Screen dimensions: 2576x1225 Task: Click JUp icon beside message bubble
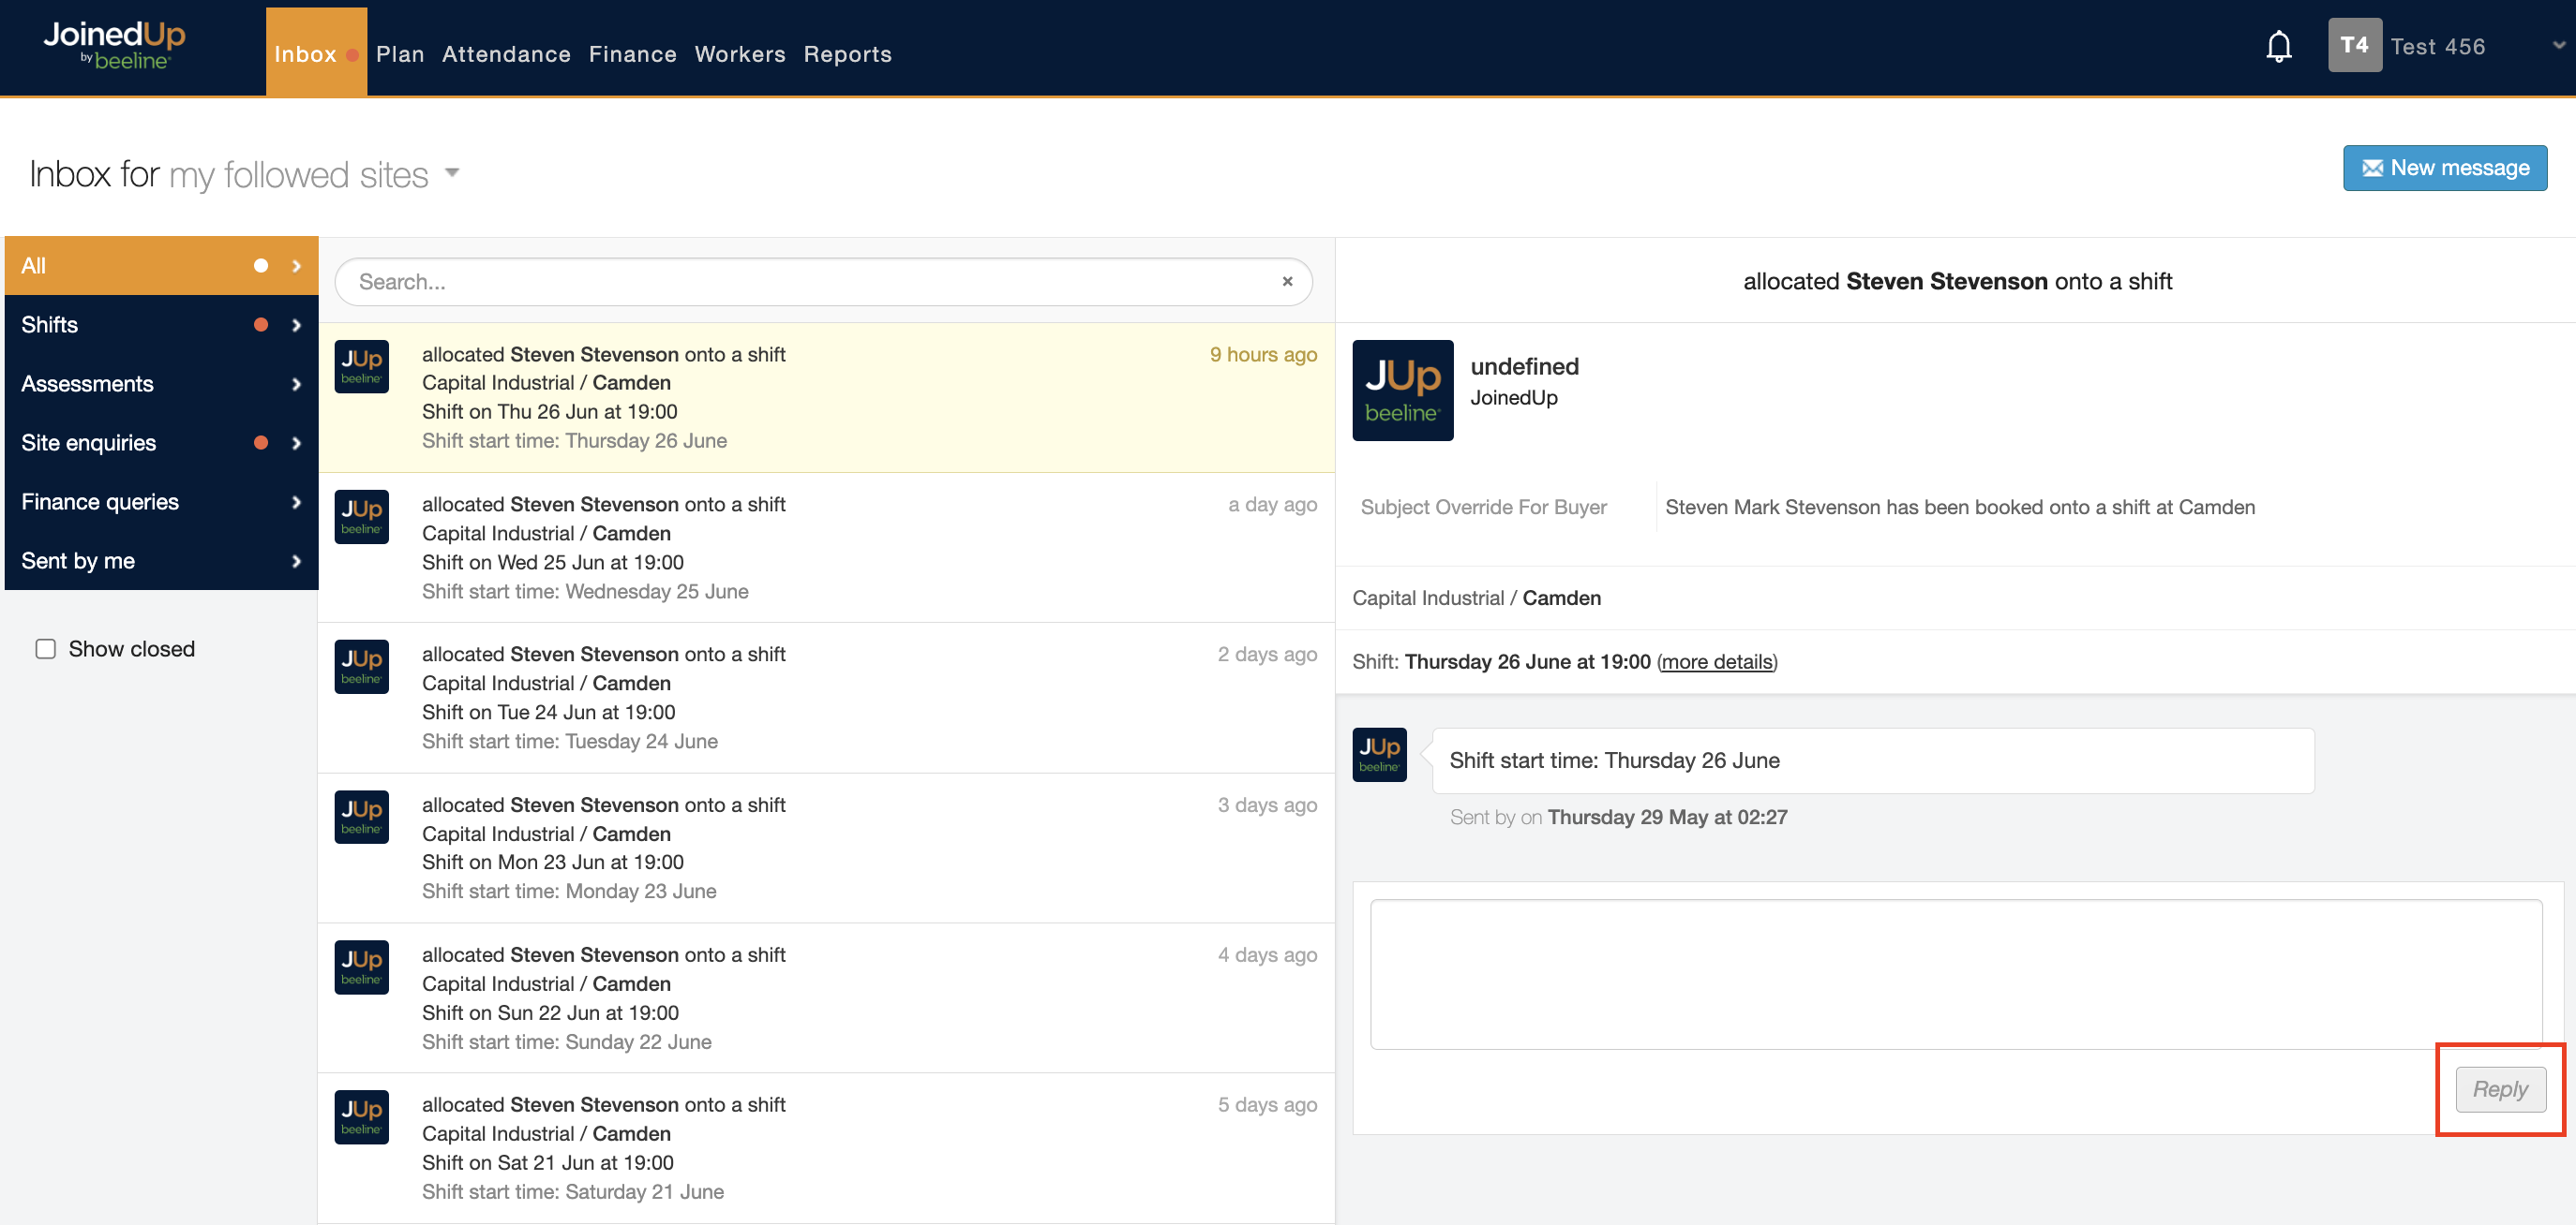pyautogui.click(x=1379, y=754)
